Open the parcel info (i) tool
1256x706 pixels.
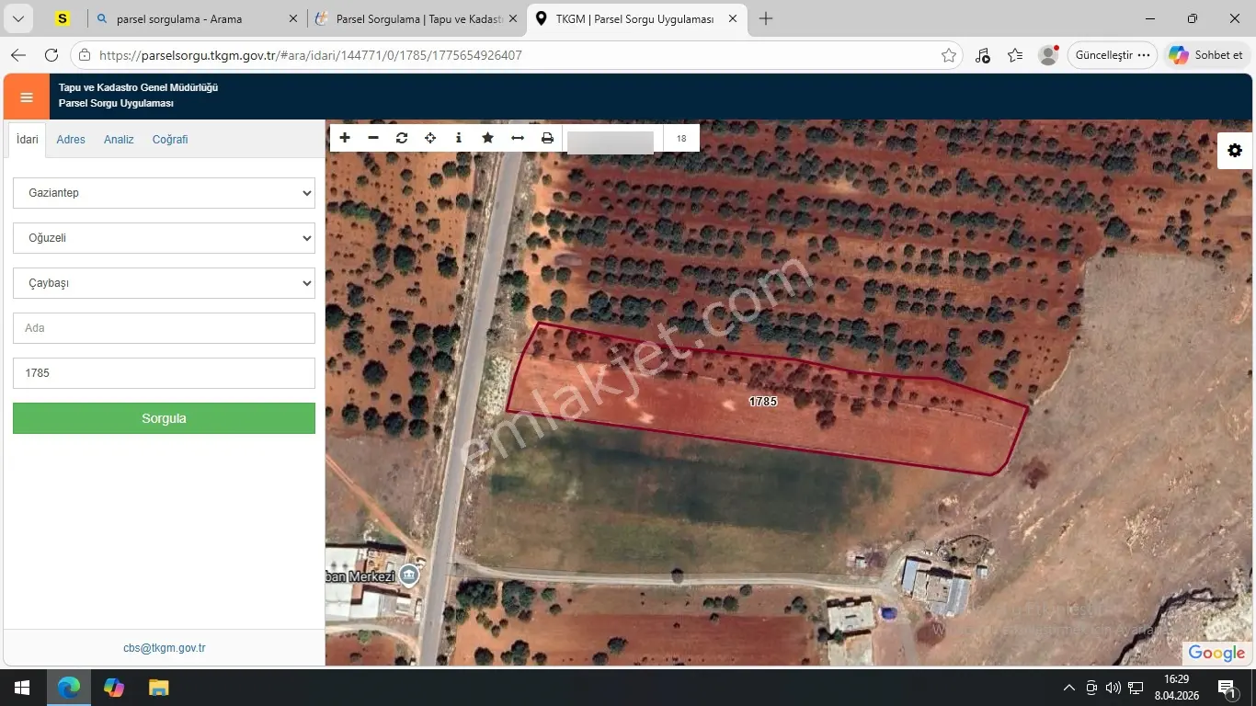click(459, 138)
